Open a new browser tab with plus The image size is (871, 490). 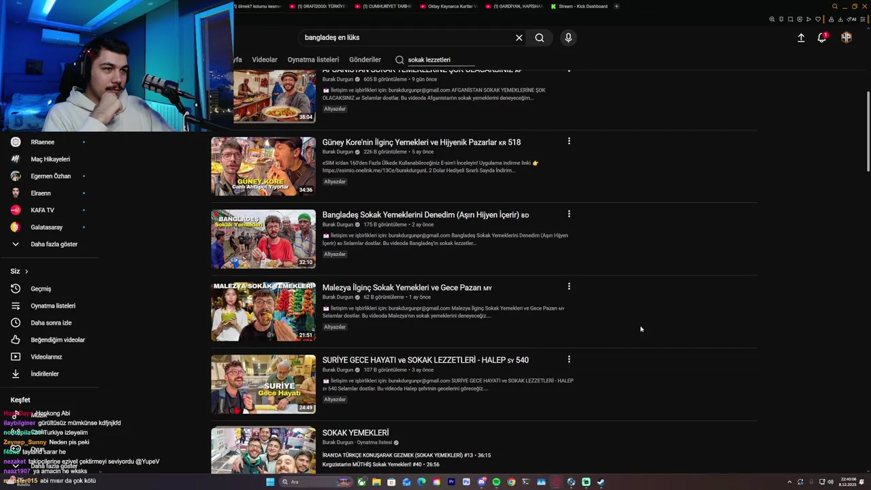(617, 6)
